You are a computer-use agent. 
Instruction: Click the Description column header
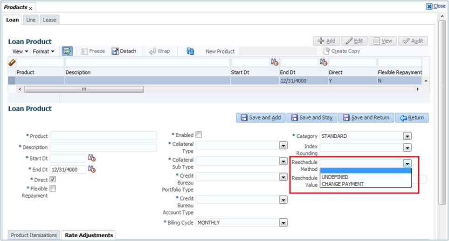147,72
